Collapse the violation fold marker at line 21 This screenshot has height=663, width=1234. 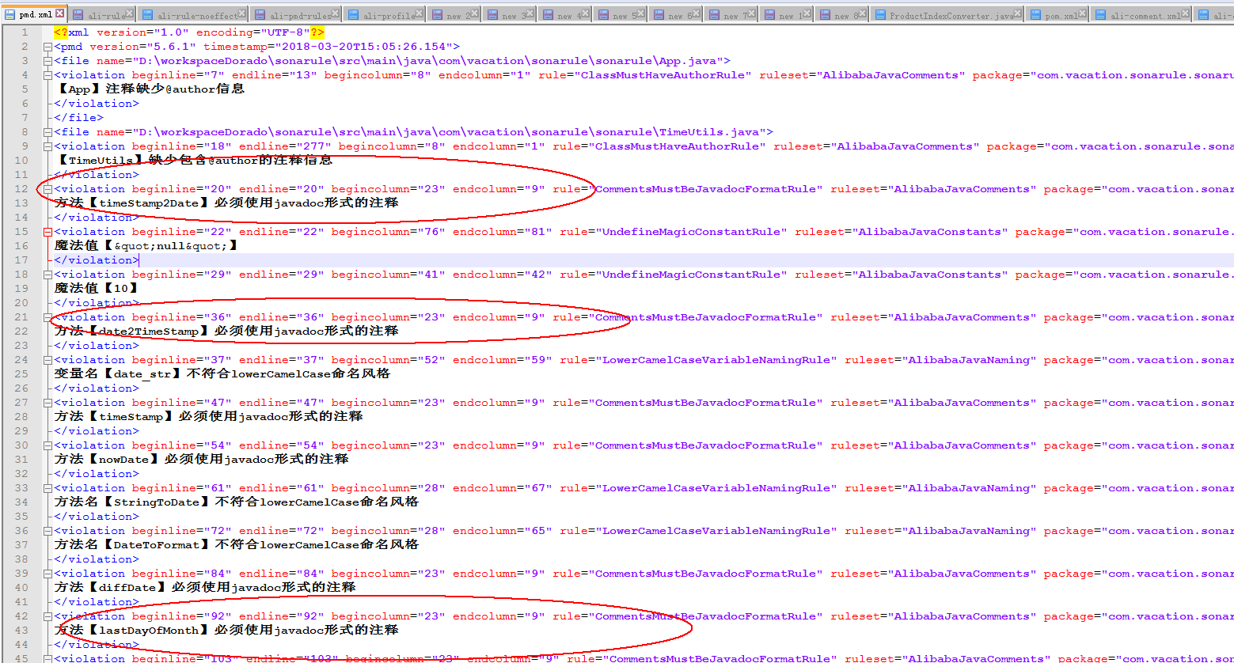coord(49,316)
